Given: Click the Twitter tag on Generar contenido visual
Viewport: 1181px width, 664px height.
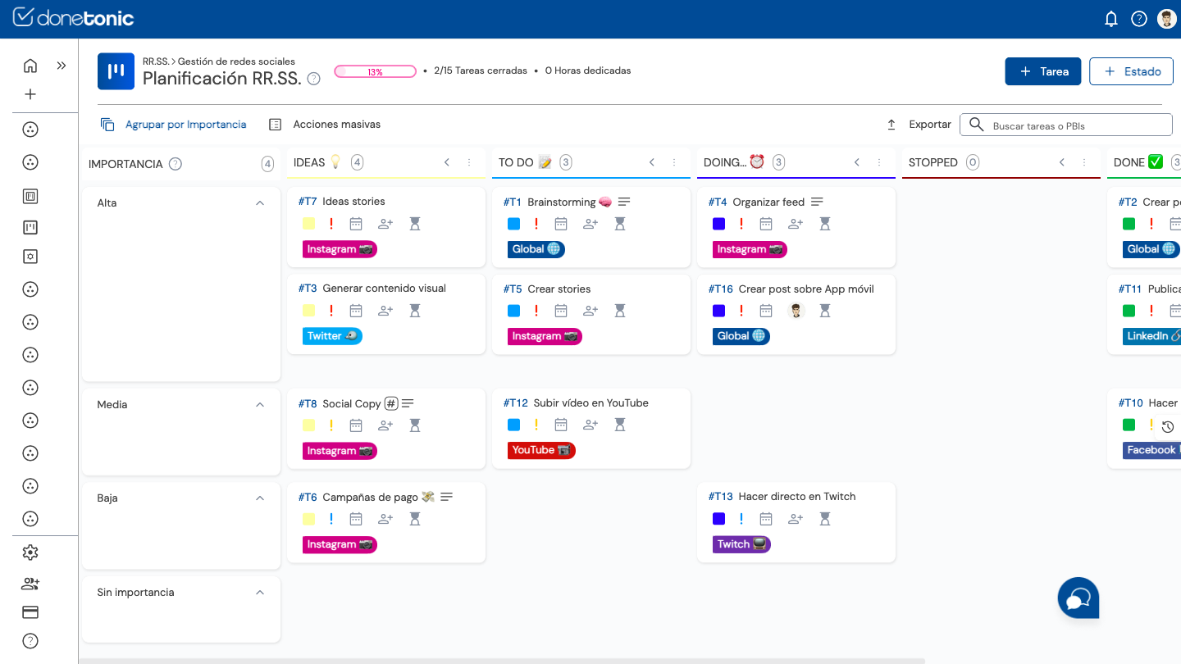Looking at the screenshot, I should click(x=332, y=336).
